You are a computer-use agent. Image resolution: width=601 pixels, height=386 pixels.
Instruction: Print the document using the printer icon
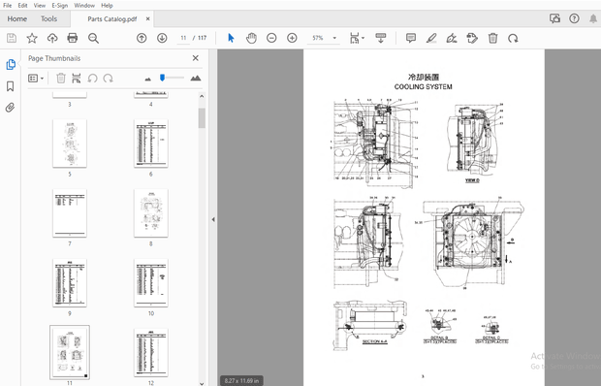pos(73,38)
